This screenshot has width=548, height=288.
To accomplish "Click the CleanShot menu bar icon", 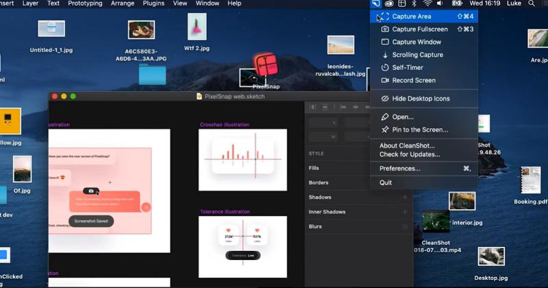I will pos(375,3).
